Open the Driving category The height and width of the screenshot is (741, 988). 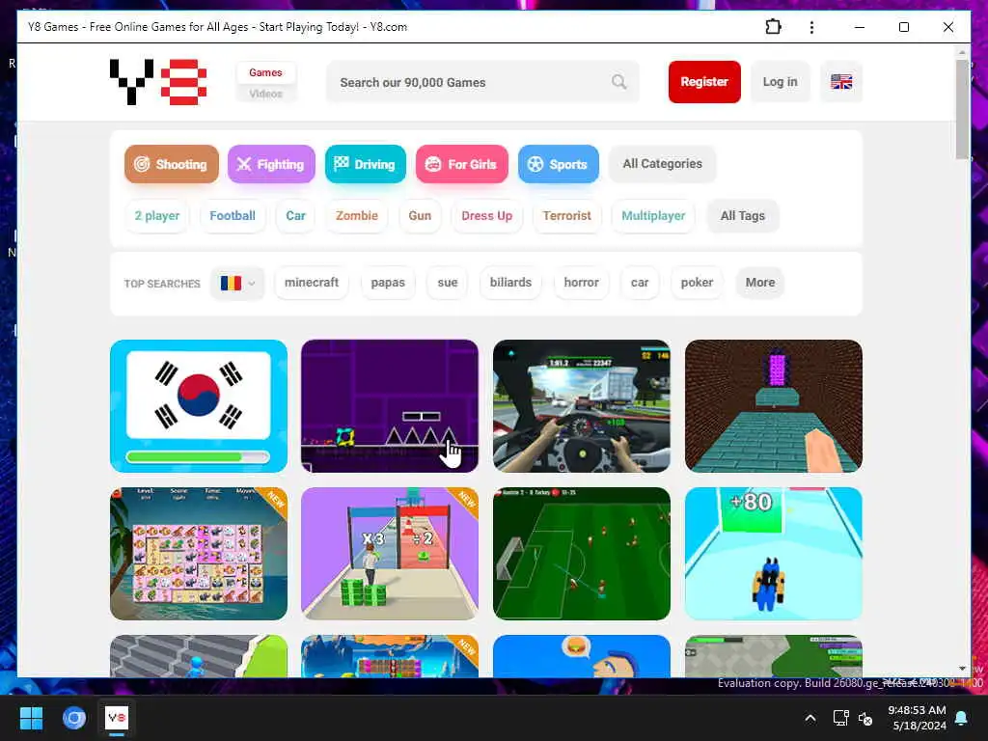(366, 164)
